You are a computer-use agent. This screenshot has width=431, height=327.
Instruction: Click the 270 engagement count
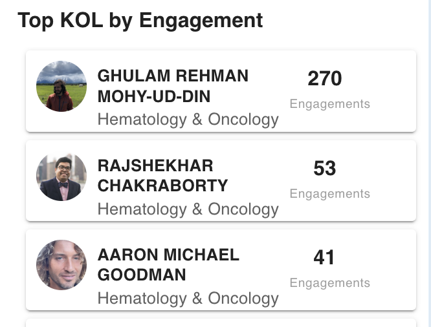tap(324, 79)
